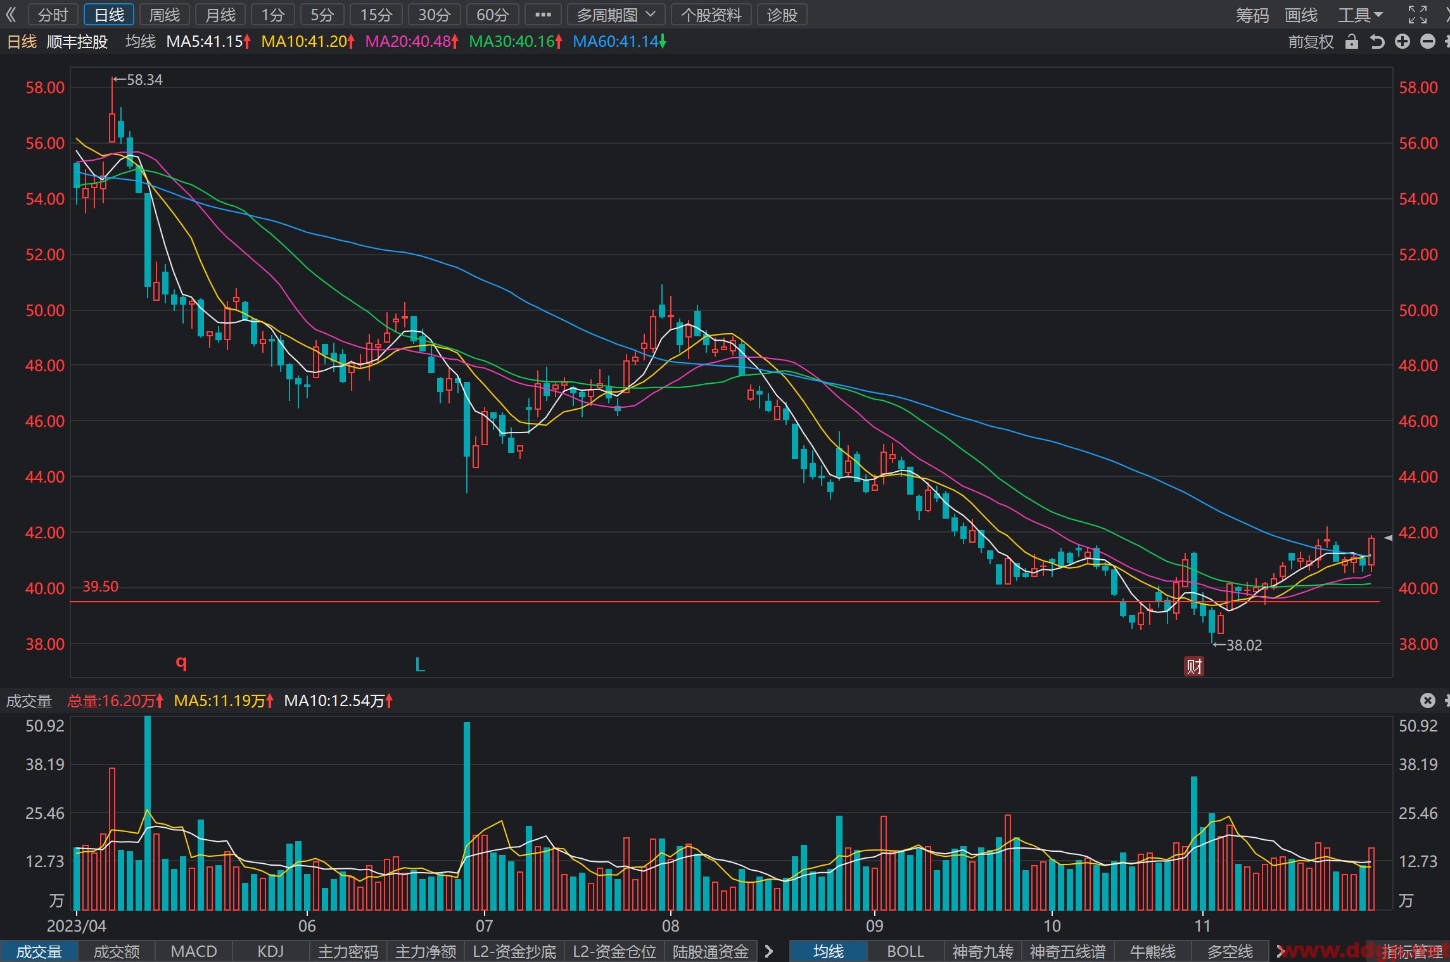Click the lock icon beside 前复权
This screenshot has height=962, width=1450.
click(1352, 42)
